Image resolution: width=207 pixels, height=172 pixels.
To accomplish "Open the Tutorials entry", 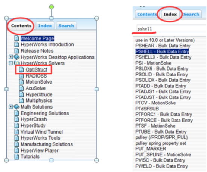I will [x=30, y=156].
